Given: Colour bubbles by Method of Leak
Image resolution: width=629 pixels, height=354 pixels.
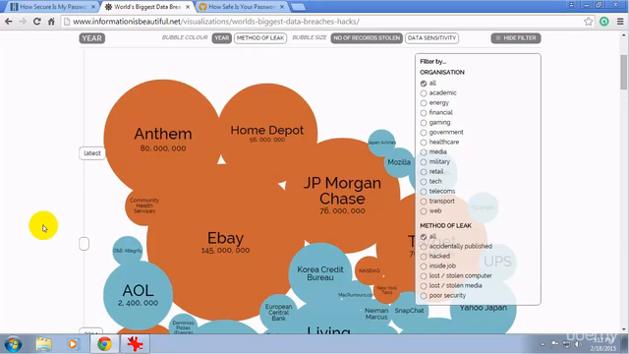Looking at the screenshot, I should click(260, 38).
